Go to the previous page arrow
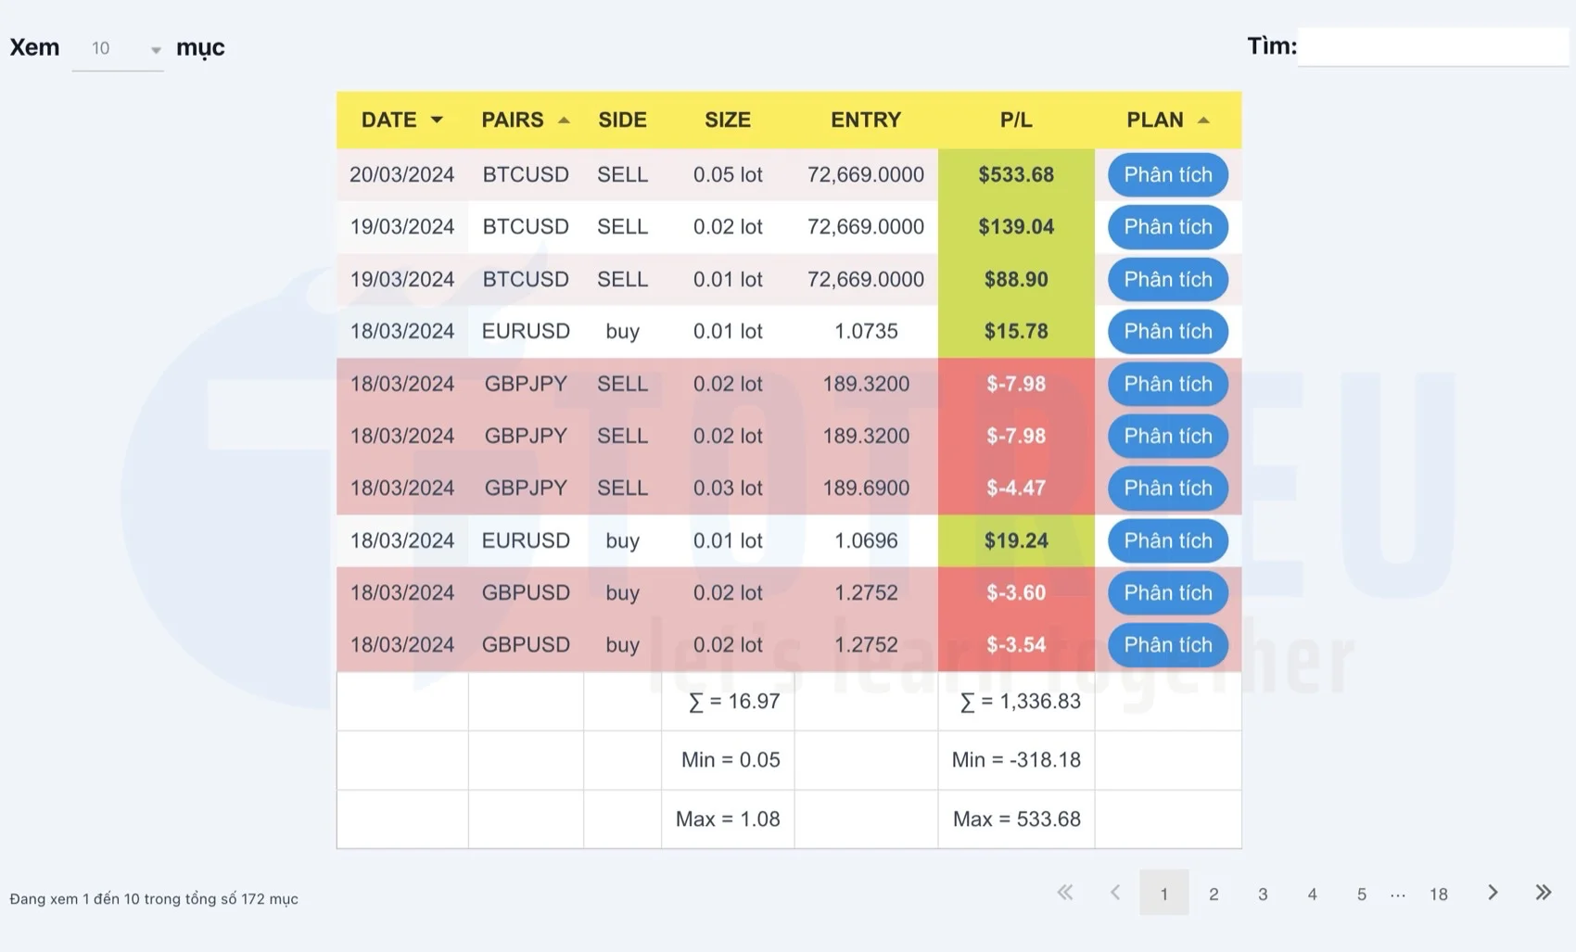Viewport: 1576px width, 952px height. (x=1114, y=893)
